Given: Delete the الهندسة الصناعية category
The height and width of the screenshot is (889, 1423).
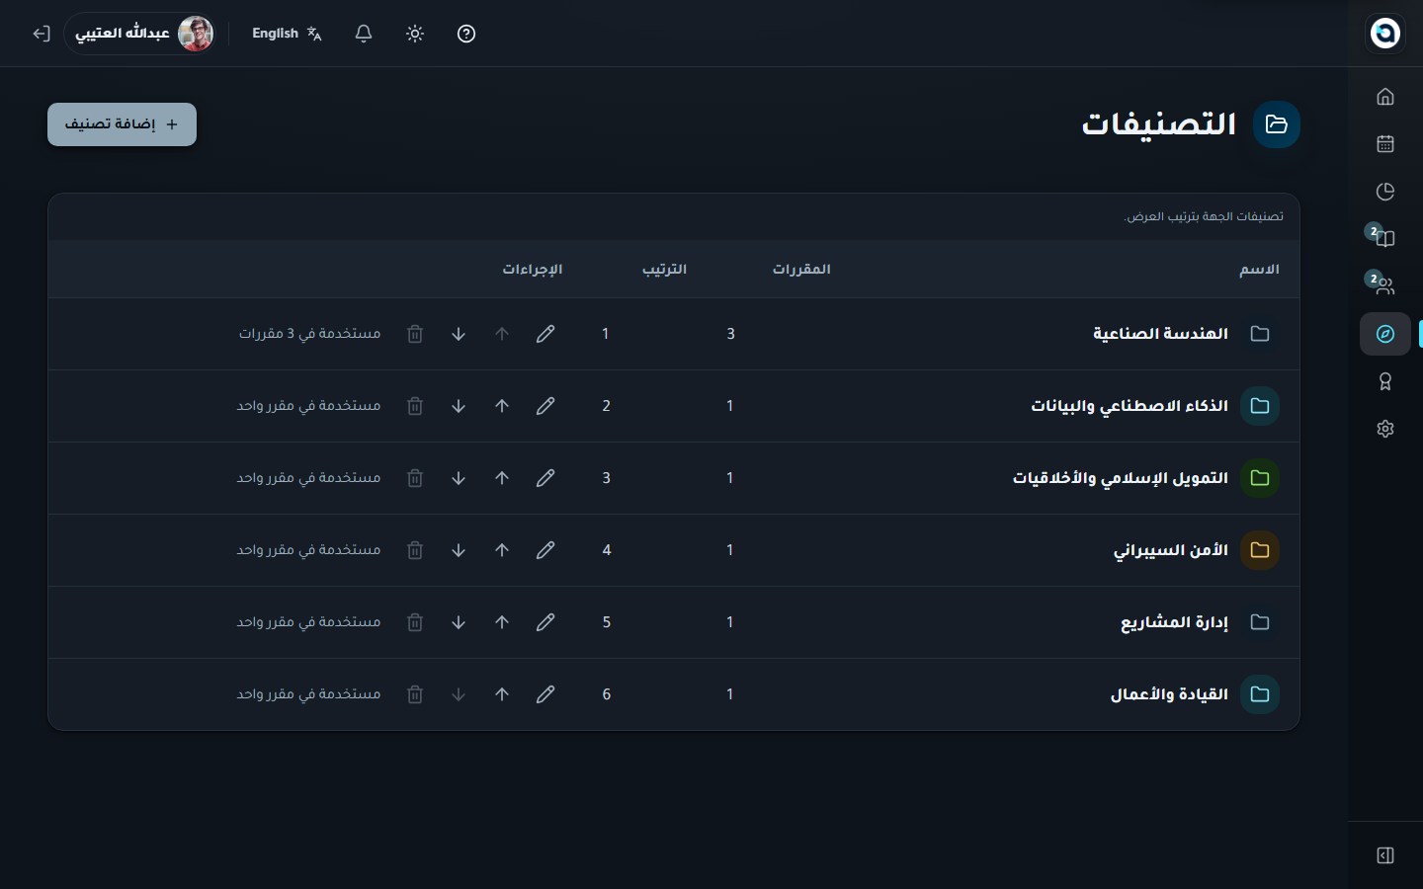Looking at the screenshot, I should pos(415,334).
